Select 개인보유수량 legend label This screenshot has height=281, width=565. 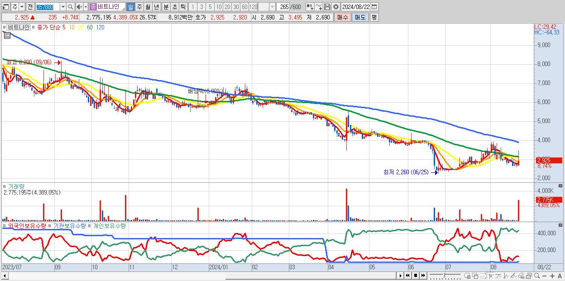coord(109,225)
